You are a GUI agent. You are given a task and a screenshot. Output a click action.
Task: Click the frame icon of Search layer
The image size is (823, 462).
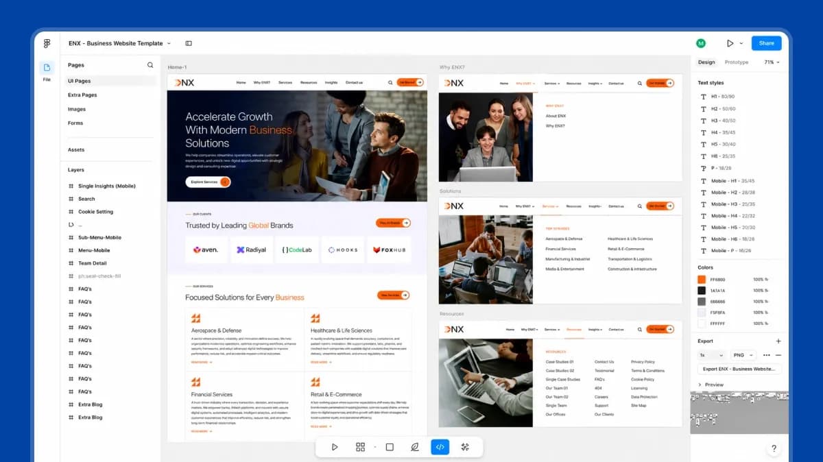[71, 199]
